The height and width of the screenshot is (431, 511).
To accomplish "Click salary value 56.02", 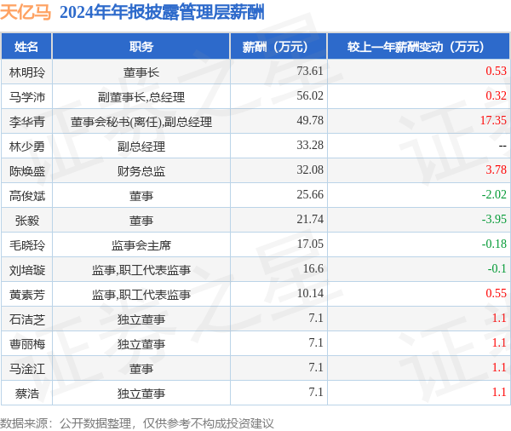I will [310, 95].
